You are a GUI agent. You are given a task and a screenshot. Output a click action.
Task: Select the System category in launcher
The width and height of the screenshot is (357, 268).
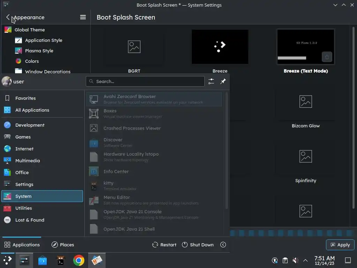click(42, 196)
